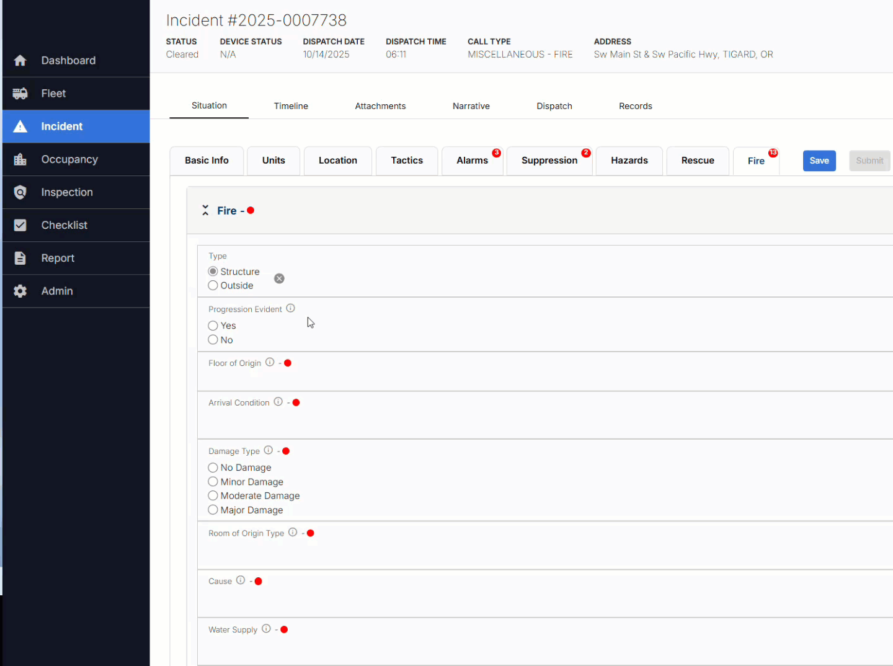The image size is (893, 666).
Task: Go to Fleet in sidebar
Action: 76,93
